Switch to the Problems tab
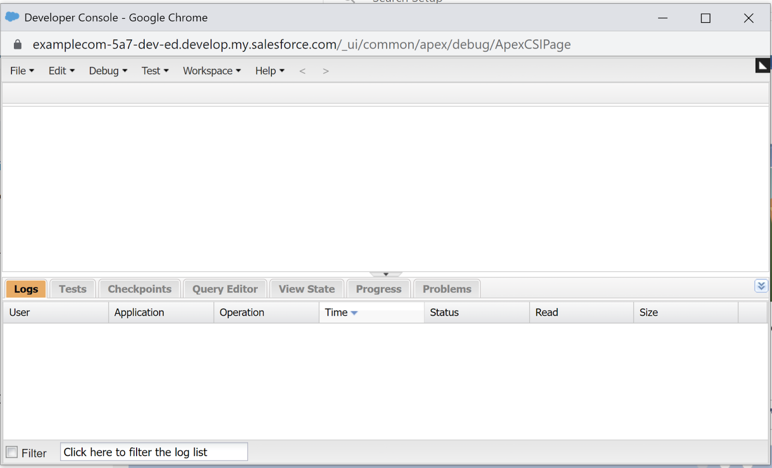Viewport: 772px width, 468px height. coord(447,289)
